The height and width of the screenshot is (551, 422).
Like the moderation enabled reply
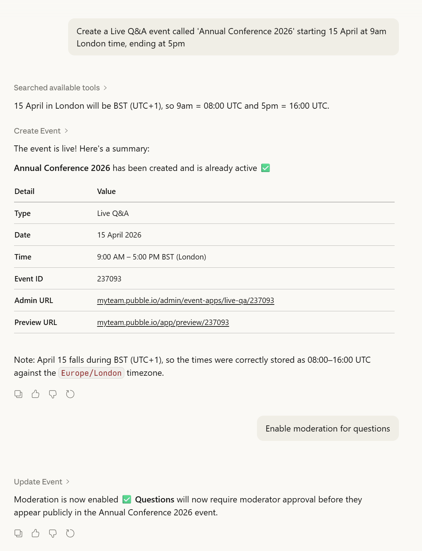[36, 533]
